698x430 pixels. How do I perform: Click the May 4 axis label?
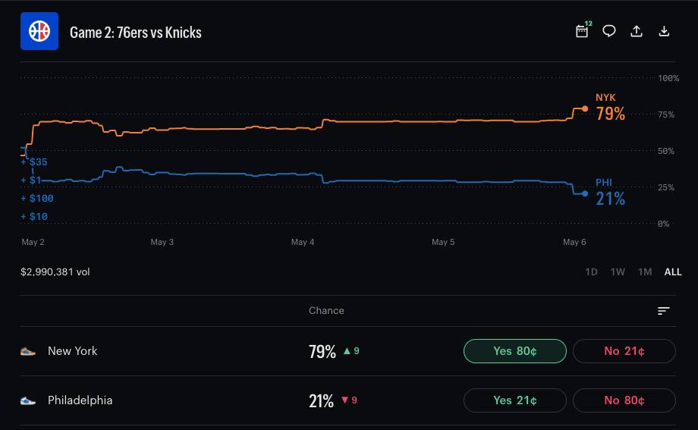303,242
